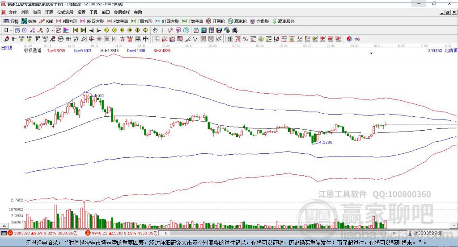Screen dimensions: 458x247
Task: Select the red fan-lines drawing tool
Action: (165, 39)
